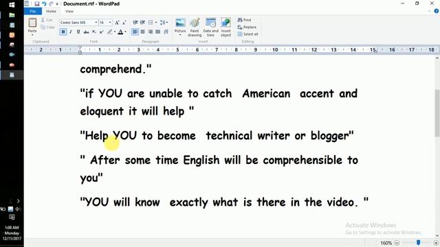Click the zoom out minus button
440x247 pixels.
click(x=397, y=243)
